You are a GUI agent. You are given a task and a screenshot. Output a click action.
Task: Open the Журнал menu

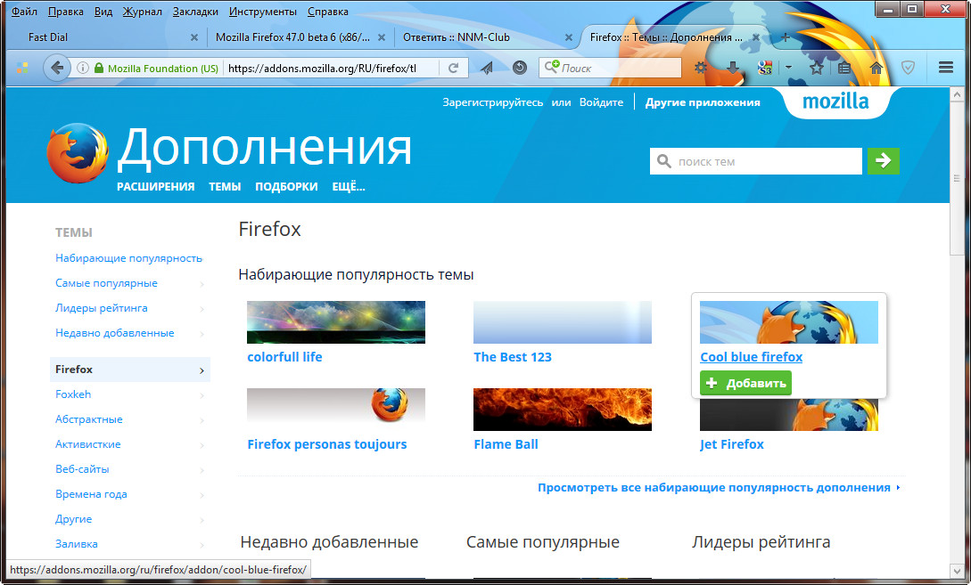pos(143,12)
